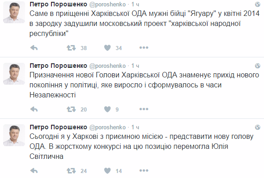
Task: Click the globe icon on the second tweet
Action: coord(258,66)
